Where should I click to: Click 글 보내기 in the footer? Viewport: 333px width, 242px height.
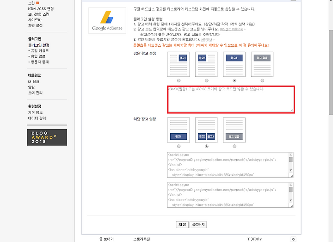click(x=107, y=239)
